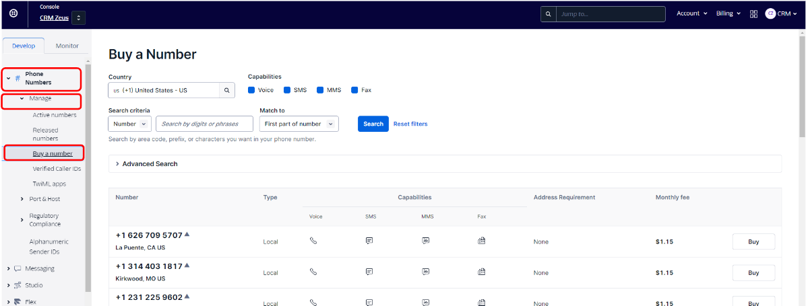Toggle the Voice capability checkbox
Screen dimensions: 806x306
(251, 90)
